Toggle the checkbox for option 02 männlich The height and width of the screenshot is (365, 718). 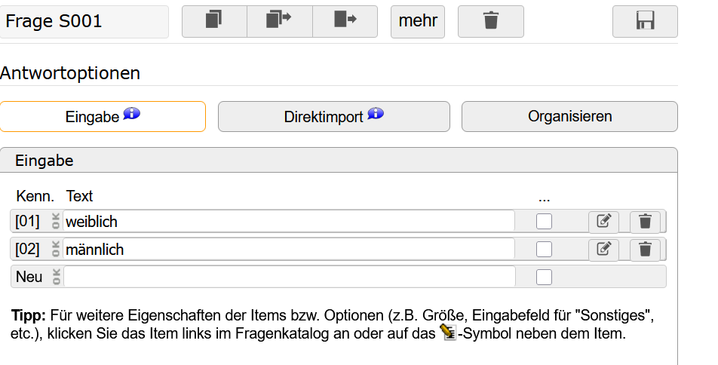coord(544,249)
